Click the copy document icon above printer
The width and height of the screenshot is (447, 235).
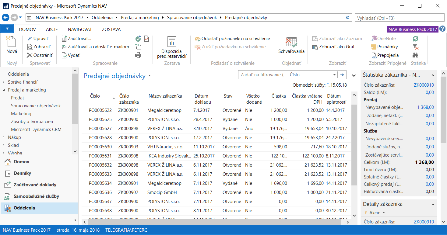point(138,47)
